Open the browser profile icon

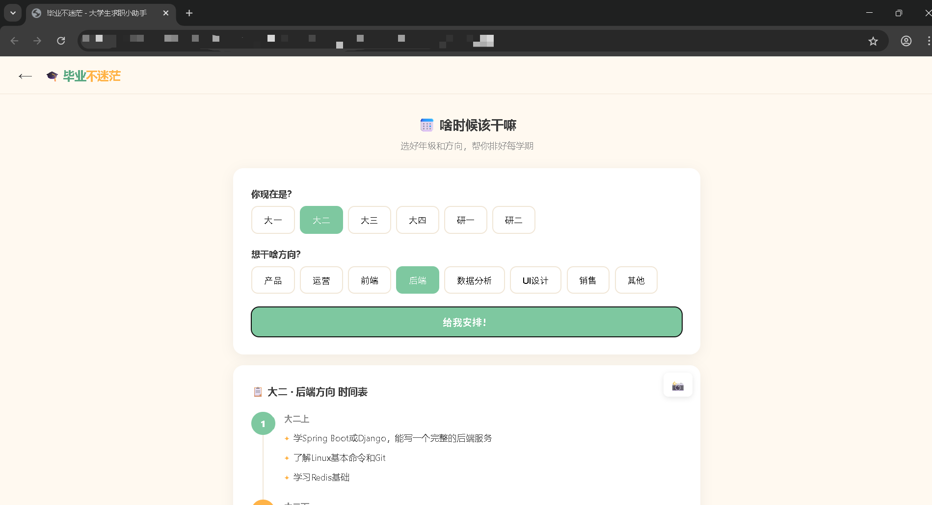906,41
